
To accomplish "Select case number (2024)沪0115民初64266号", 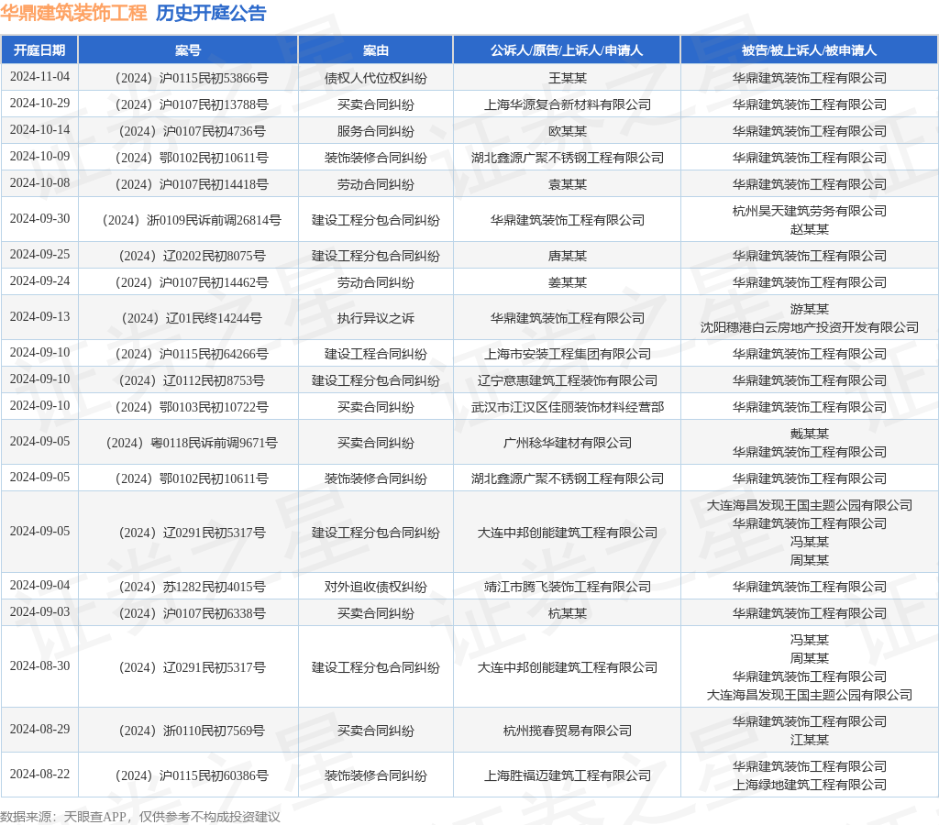I will (192, 355).
